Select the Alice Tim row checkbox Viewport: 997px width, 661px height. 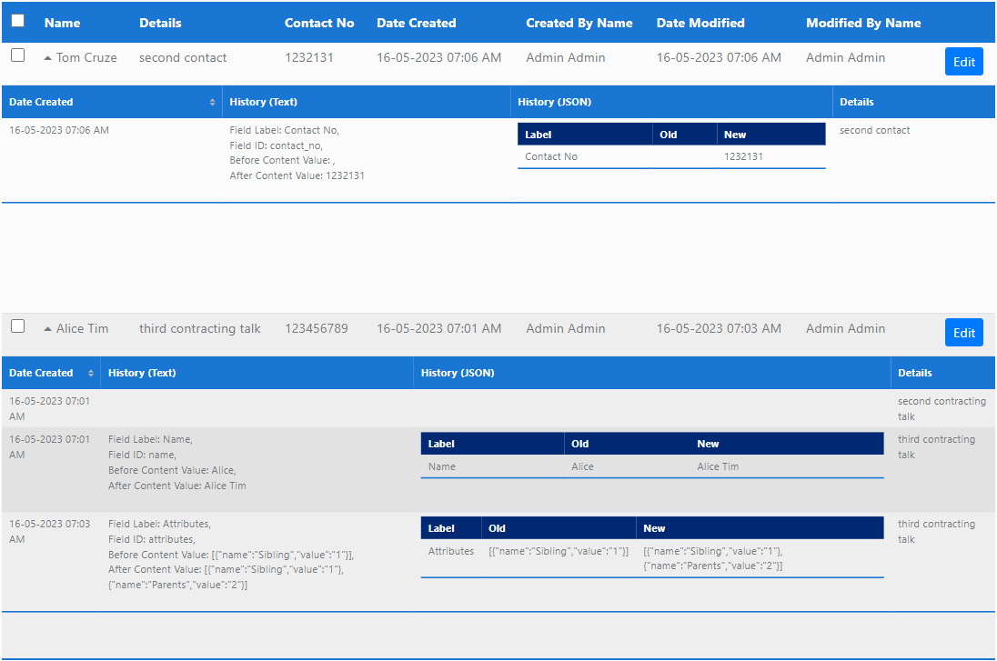18,326
